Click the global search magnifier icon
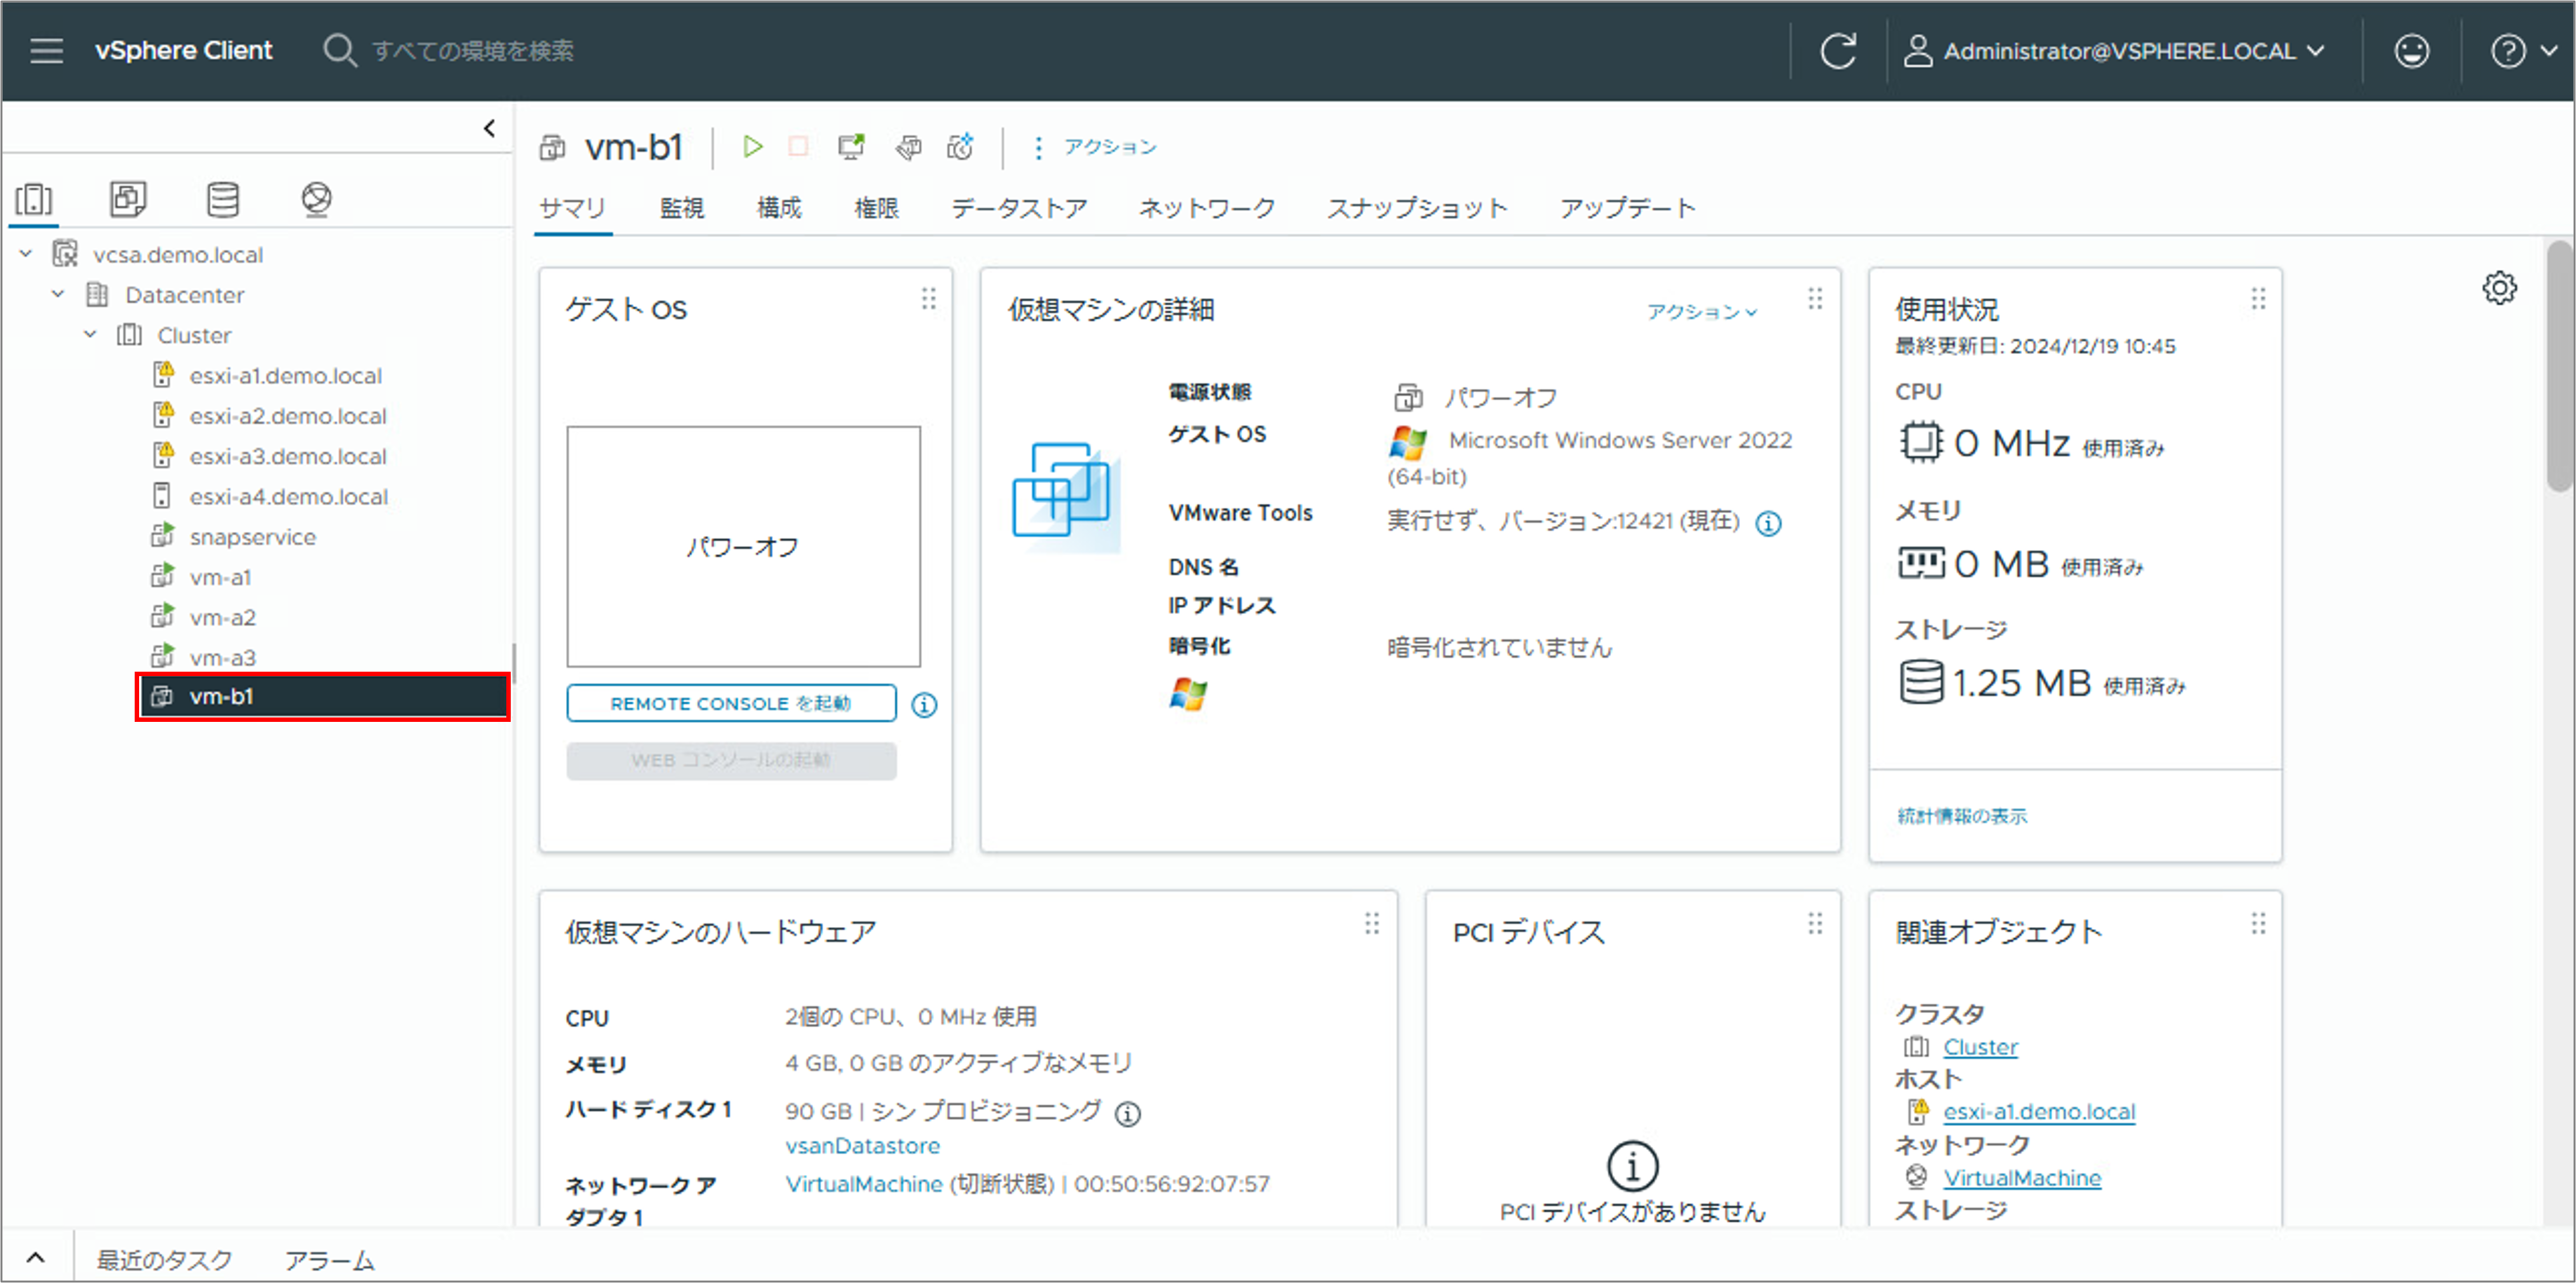 [340, 50]
